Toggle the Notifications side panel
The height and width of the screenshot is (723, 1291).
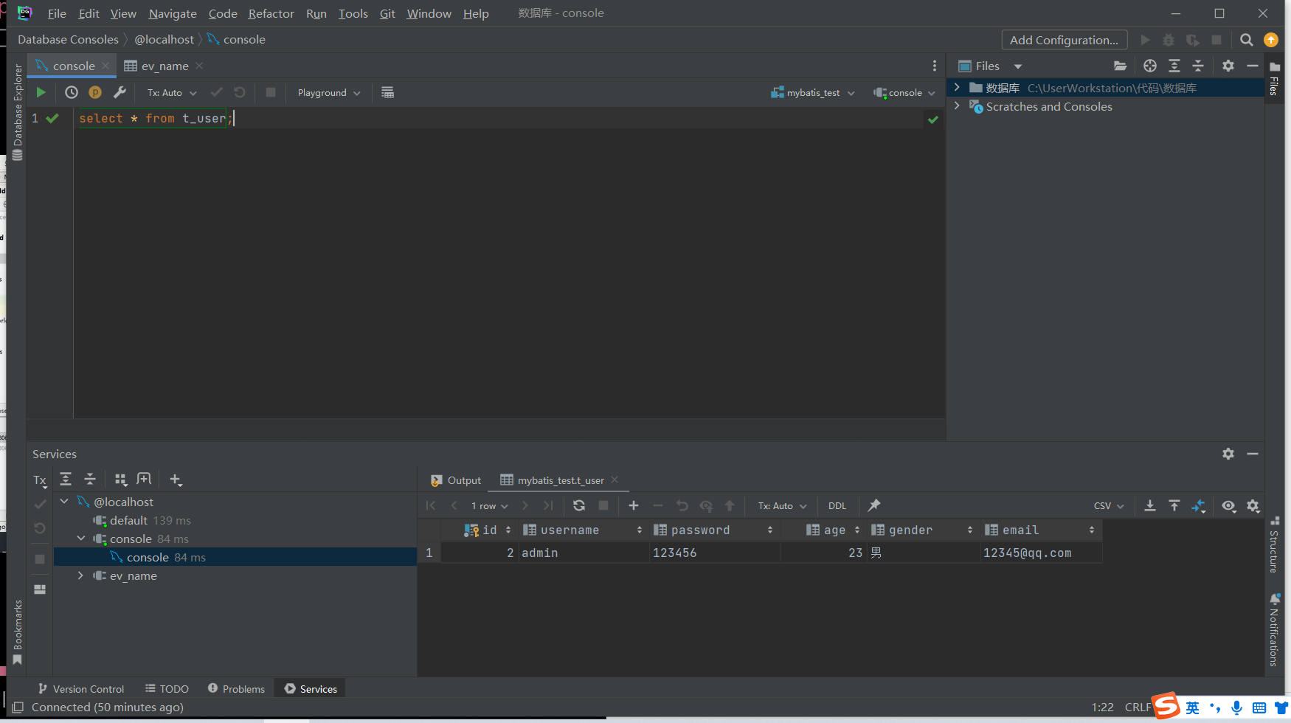point(1274,629)
